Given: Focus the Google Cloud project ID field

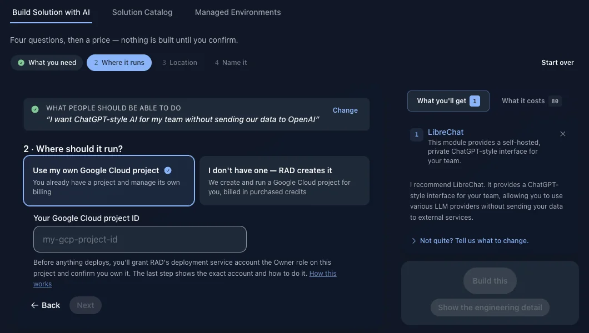Looking at the screenshot, I should [x=139, y=239].
